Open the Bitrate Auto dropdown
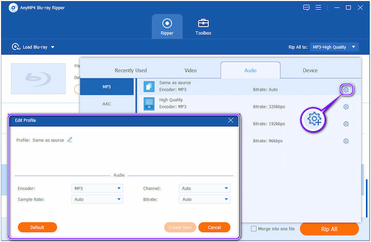The image size is (371, 242). point(205,199)
